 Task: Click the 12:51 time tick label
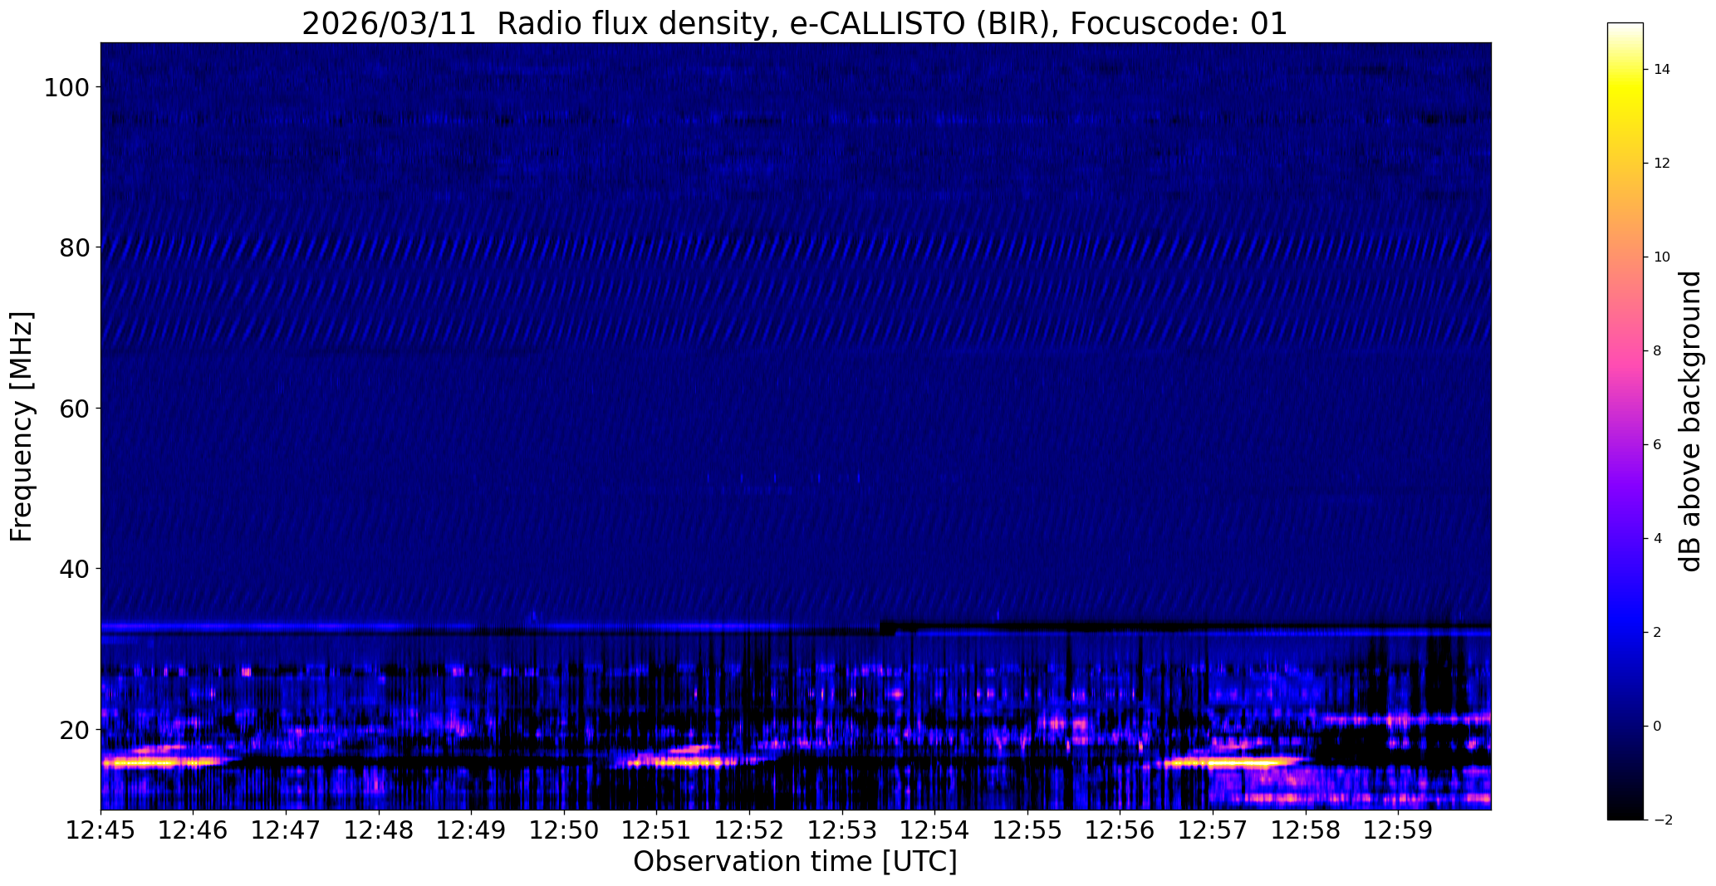[x=657, y=830]
